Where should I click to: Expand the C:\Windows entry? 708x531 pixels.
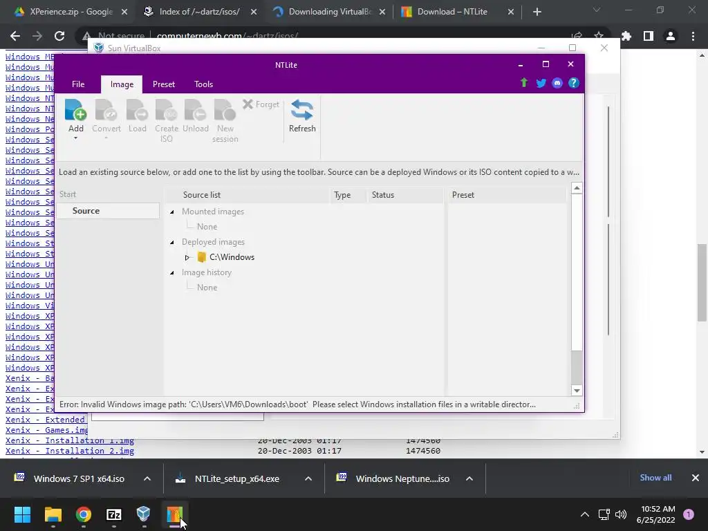click(x=187, y=258)
